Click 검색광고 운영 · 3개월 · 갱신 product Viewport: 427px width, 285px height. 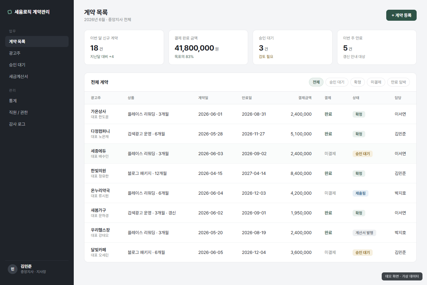pos(152,213)
